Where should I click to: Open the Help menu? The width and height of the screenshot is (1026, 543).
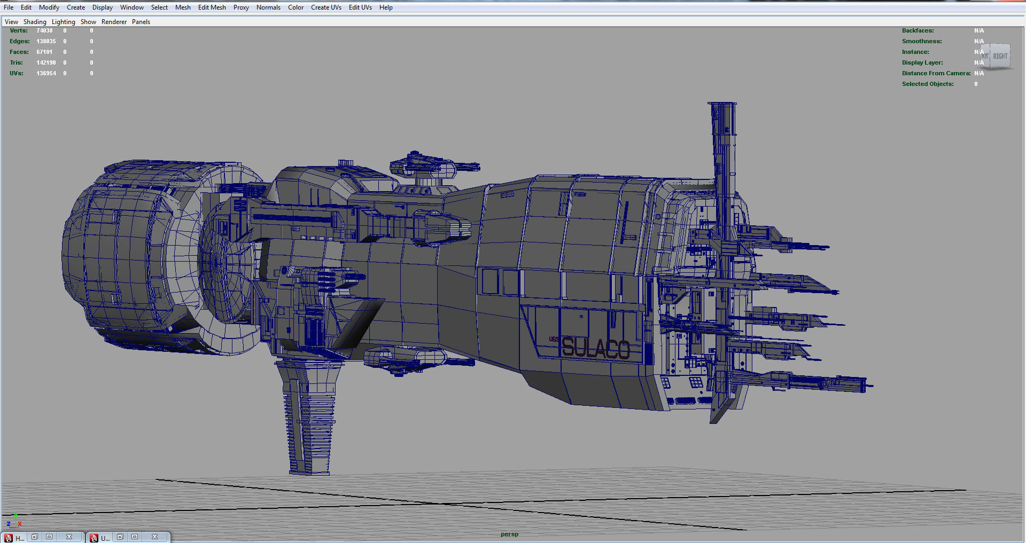point(386,7)
